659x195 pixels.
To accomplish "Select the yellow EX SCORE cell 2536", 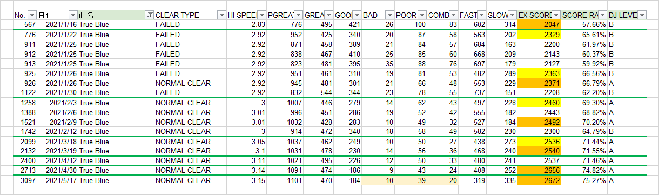I will 539,141.
